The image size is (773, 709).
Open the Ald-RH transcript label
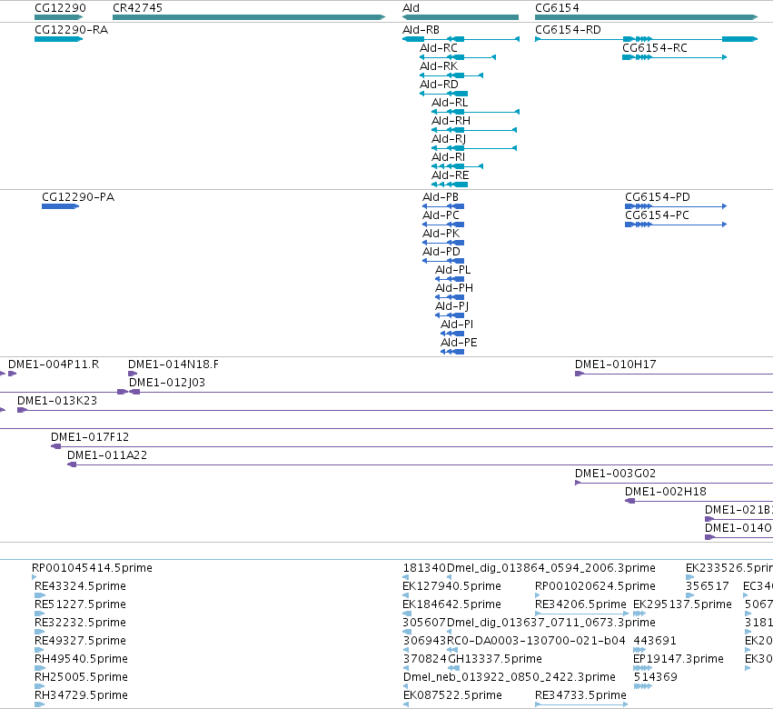(451, 121)
